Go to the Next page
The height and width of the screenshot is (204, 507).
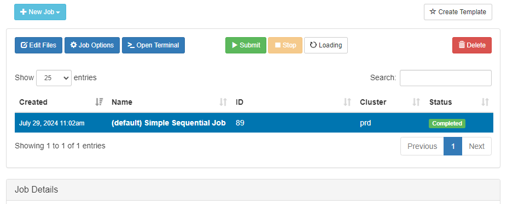tap(476, 146)
